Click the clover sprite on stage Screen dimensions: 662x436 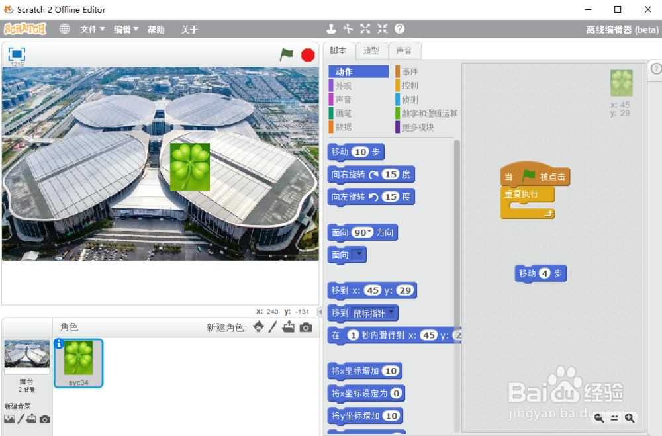tap(190, 167)
